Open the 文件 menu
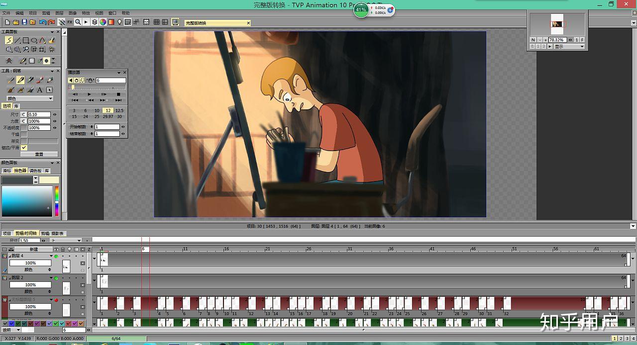The image size is (637, 345). [x=6, y=13]
